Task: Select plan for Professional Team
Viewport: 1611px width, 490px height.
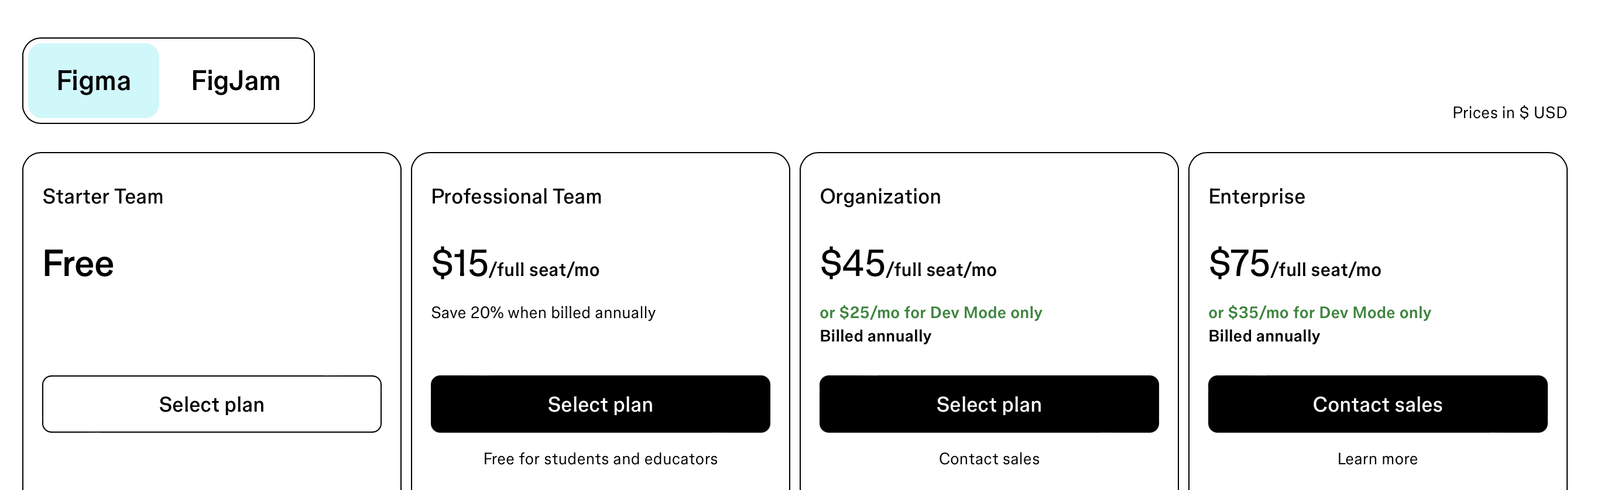Action: 600,403
